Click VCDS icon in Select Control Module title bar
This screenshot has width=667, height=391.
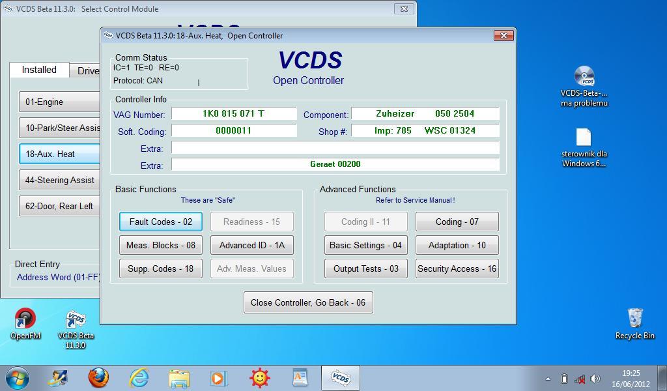[x=8, y=8]
